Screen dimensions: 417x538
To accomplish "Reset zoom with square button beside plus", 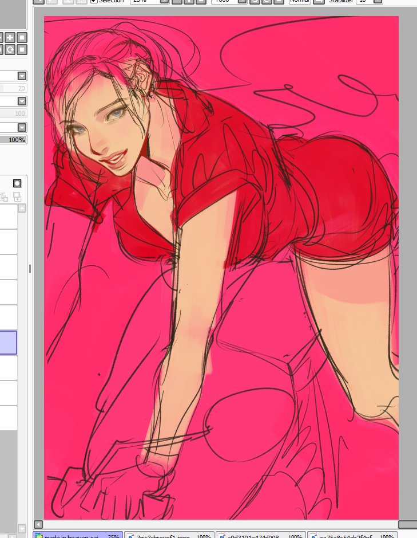I will coord(22,37).
